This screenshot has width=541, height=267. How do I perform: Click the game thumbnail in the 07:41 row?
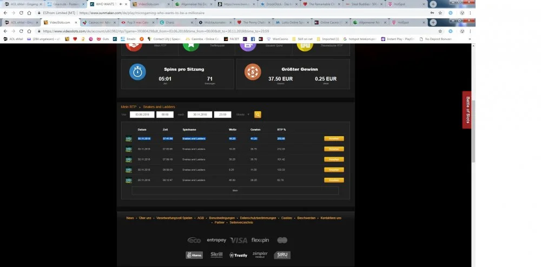click(x=129, y=139)
